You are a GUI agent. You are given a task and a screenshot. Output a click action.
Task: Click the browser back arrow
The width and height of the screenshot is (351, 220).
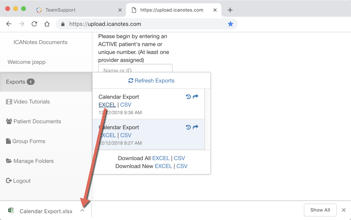click(9, 24)
